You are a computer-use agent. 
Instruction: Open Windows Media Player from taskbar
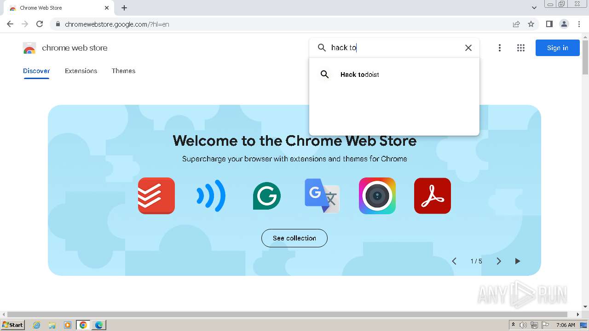(68, 325)
